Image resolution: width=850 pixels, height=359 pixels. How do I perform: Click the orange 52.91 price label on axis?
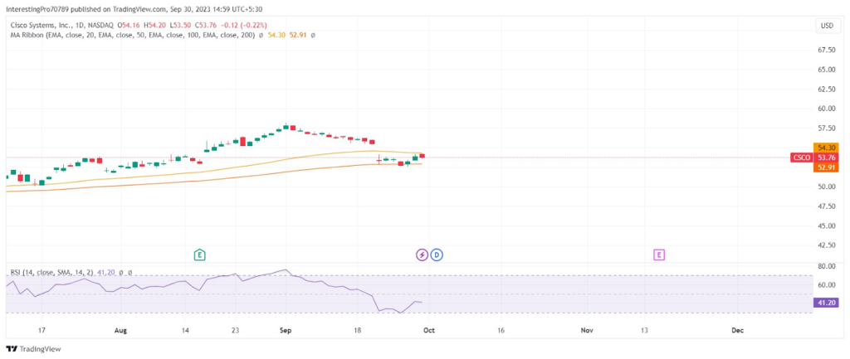826,167
